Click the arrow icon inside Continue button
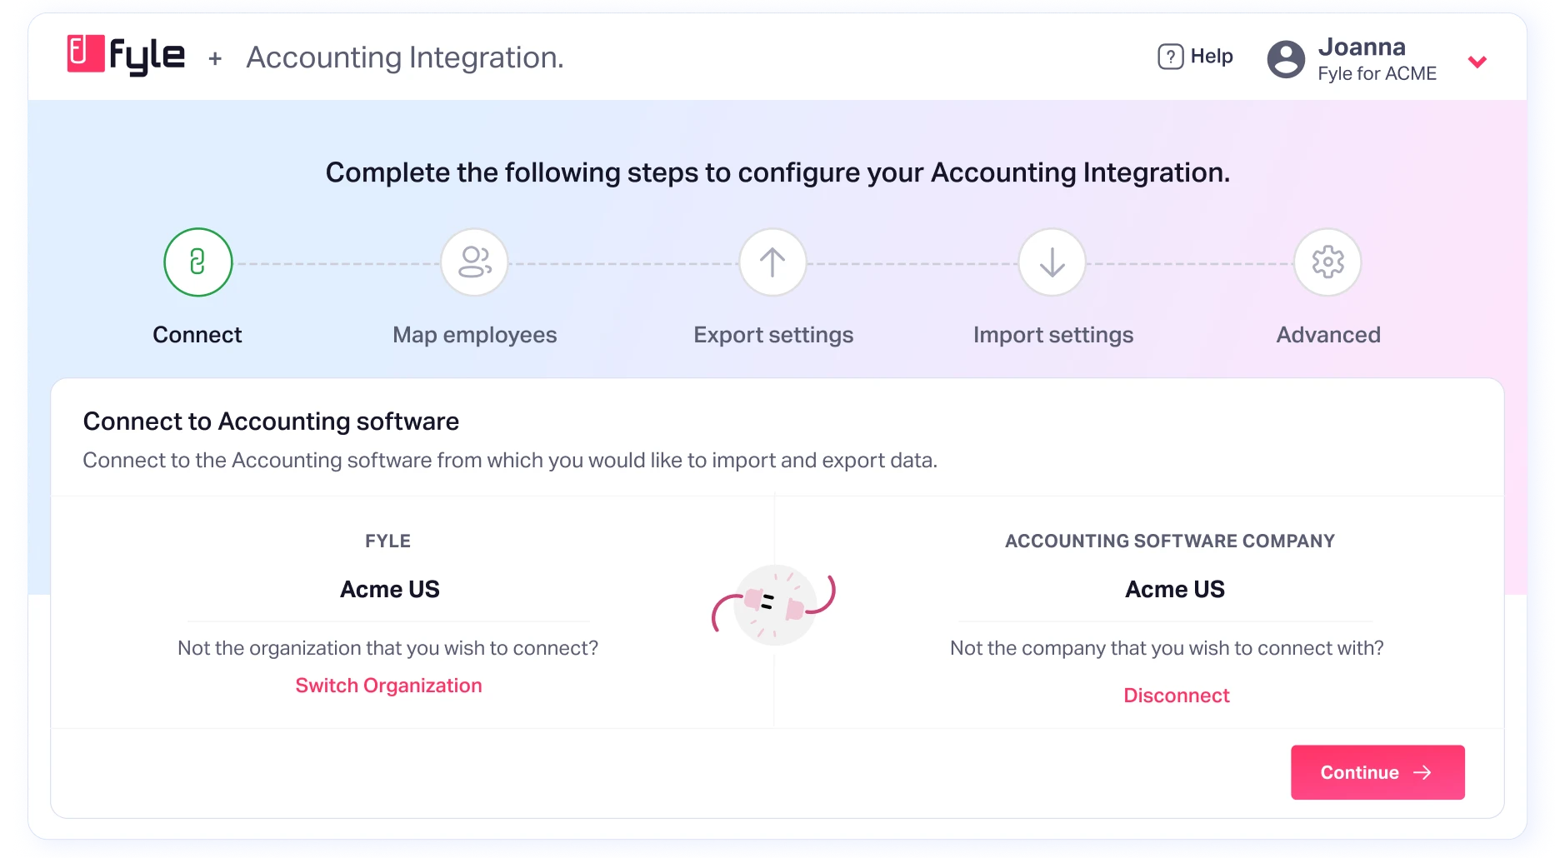Viewport: 1555px width, 858px height. coord(1422,772)
